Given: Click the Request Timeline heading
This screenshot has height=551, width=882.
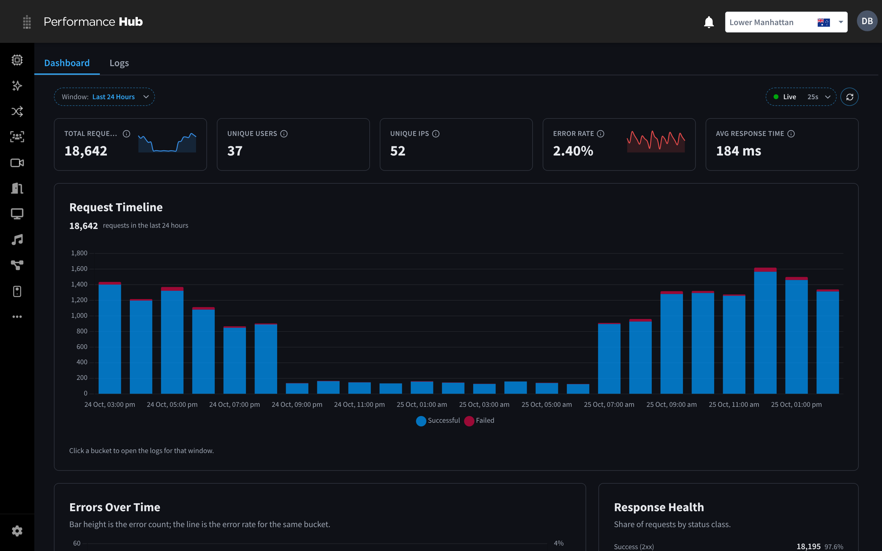Looking at the screenshot, I should click(x=116, y=207).
